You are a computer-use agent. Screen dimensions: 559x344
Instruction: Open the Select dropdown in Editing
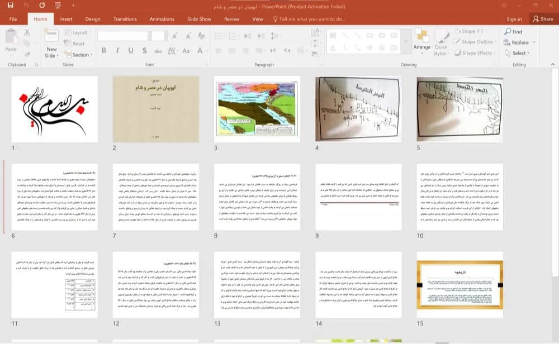517,53
